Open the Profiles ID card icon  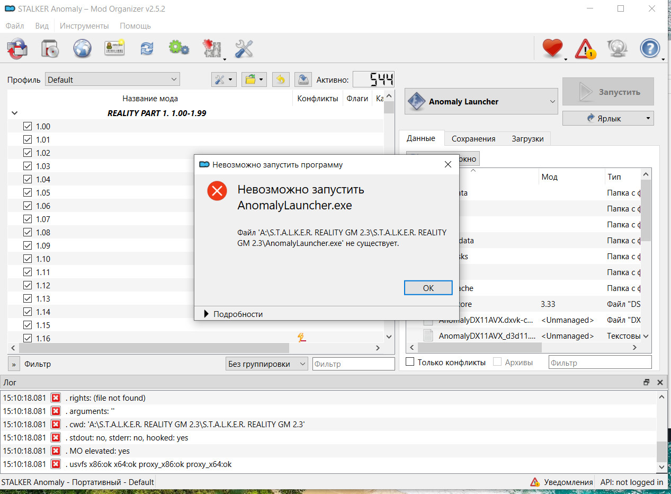pos(114,49)
